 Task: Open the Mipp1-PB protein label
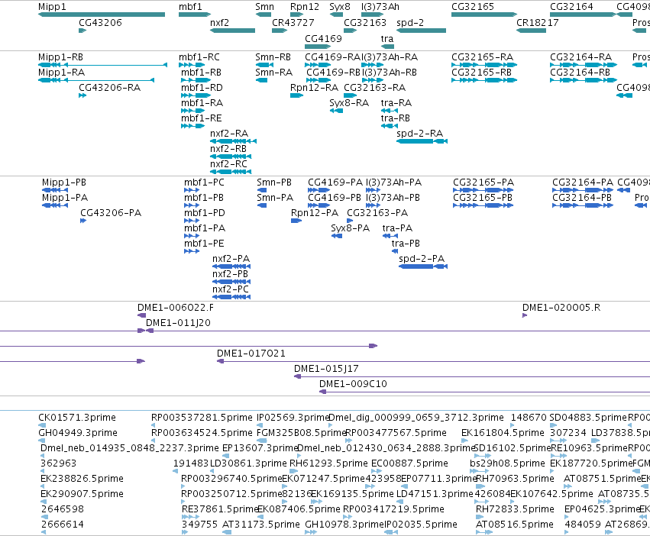(64, 182)
